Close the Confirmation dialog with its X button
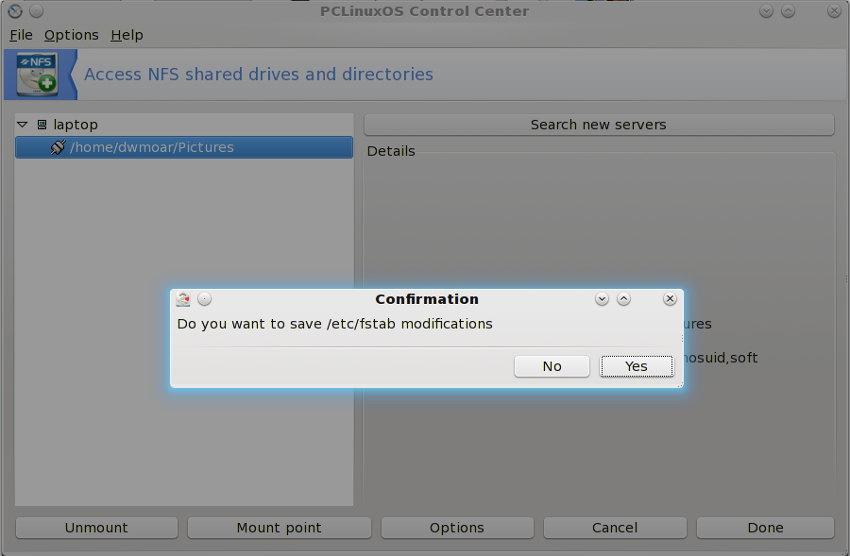 [x=670, y=299]
